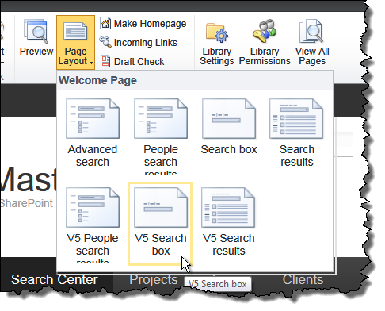Viewport: 385px width, 311px height.
Task: Go to the Clients navigation tab
Action: pyautogui.click(x=303, y=279)
